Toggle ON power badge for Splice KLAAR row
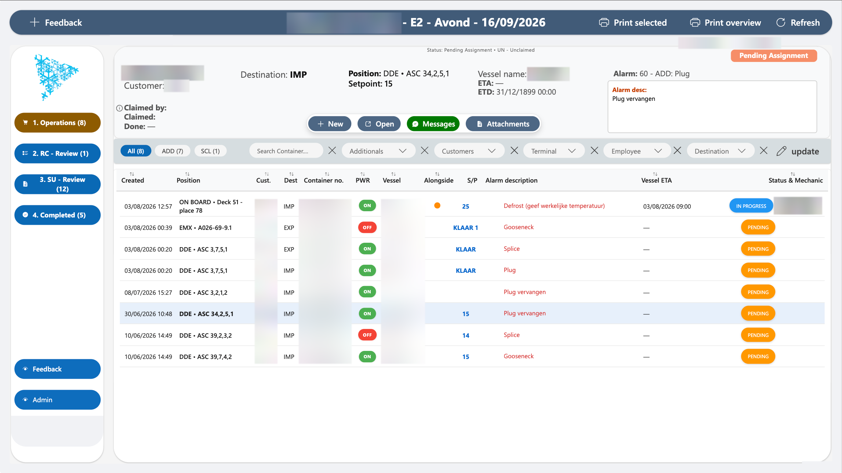 click(367, 249)
